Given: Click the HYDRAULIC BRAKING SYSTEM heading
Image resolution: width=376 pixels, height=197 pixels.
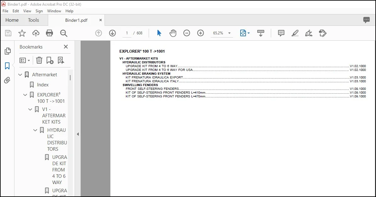Looking at the screenshot, I should tap(146, 74).
